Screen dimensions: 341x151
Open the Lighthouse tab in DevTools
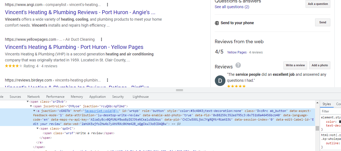140,97
